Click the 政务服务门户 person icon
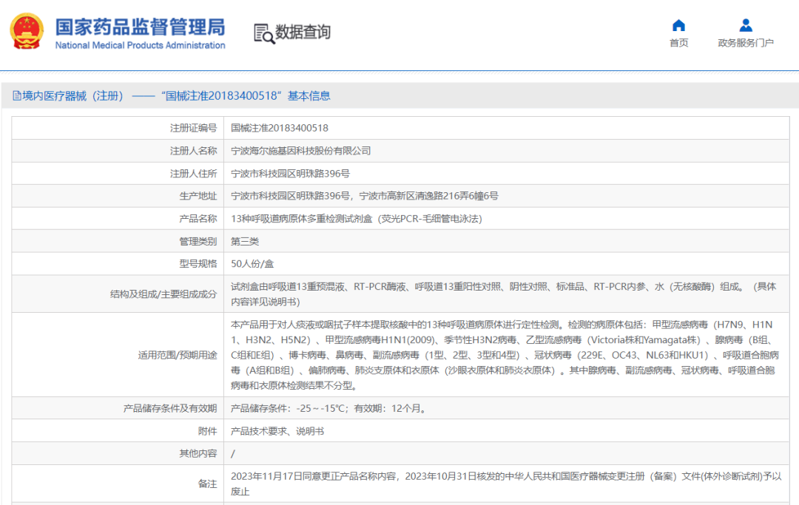The width and height of the screenshot is (799, 505). tap(746, 26)
